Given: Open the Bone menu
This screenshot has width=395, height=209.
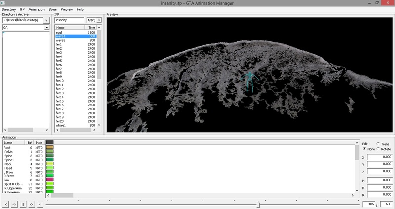Looking at the screenshot, I should pyautogui.click(x=53, y=9).
